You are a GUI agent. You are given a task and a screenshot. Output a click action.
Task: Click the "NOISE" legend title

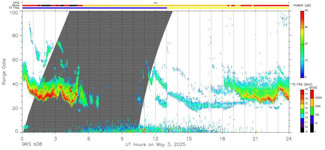(313, 88)
